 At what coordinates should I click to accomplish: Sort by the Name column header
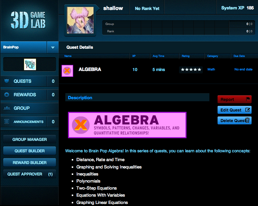click(x=68, y=56)
